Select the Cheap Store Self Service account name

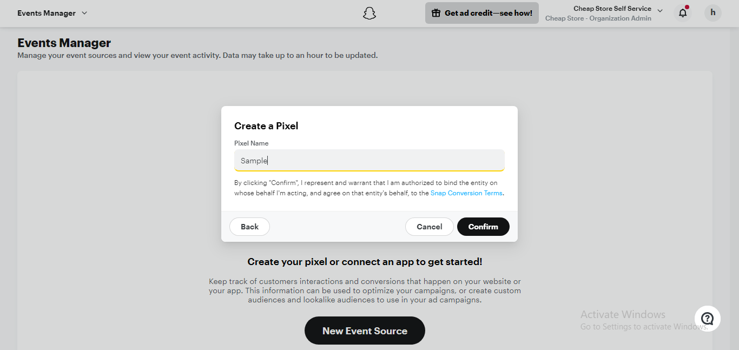pyautogui.click(x=612, y=9)
